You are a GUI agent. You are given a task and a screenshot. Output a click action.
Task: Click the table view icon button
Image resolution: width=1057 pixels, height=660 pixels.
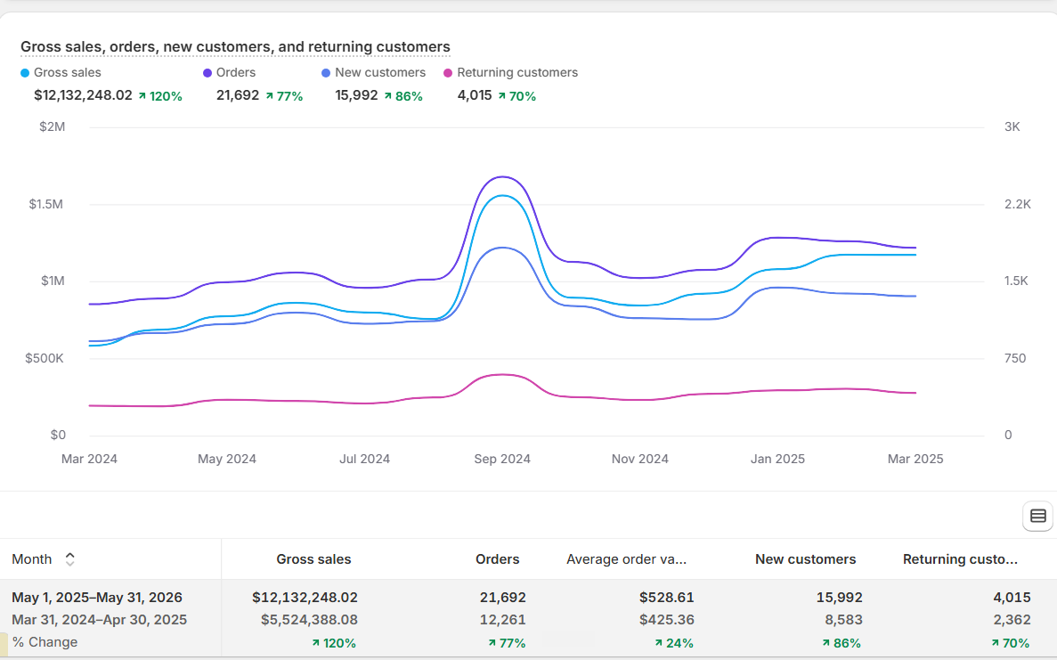1037,517
